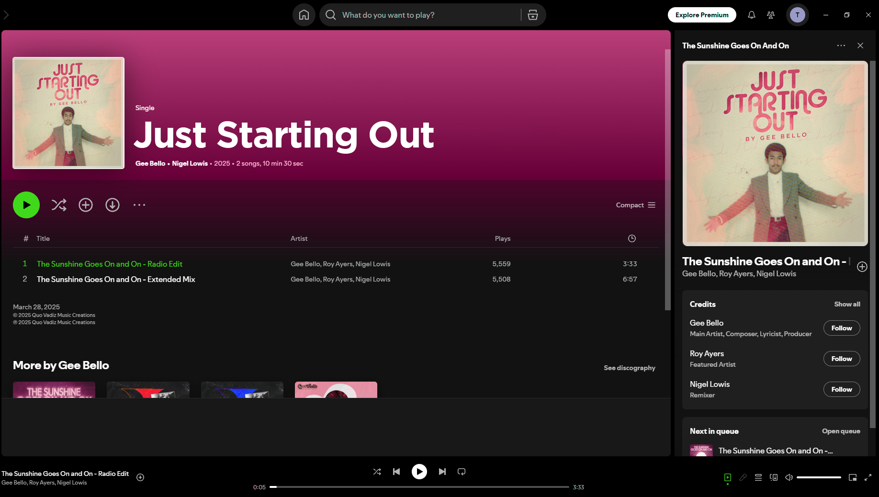Play the Just Starting Out single
Viewport: 879px width, 497px height.
coord(26,205)
